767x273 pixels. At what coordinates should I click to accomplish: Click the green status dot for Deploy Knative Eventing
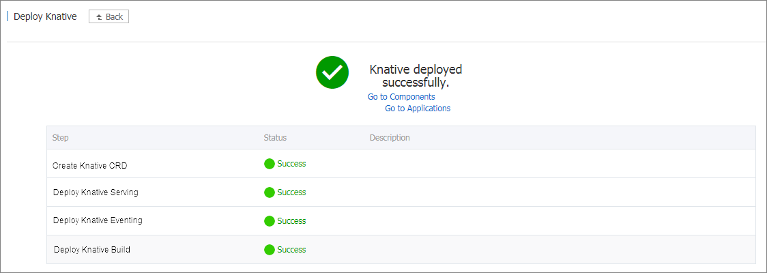pos(269,221)
